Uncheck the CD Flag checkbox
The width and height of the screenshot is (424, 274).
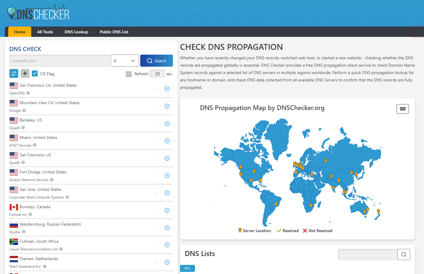point(35,73)
